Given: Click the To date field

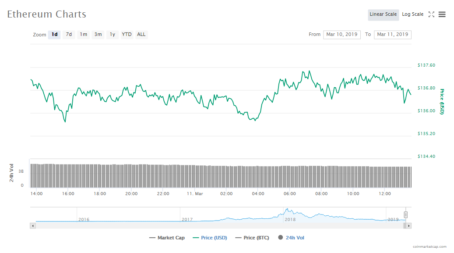Looking at the screenshot, I should [392, 34].
